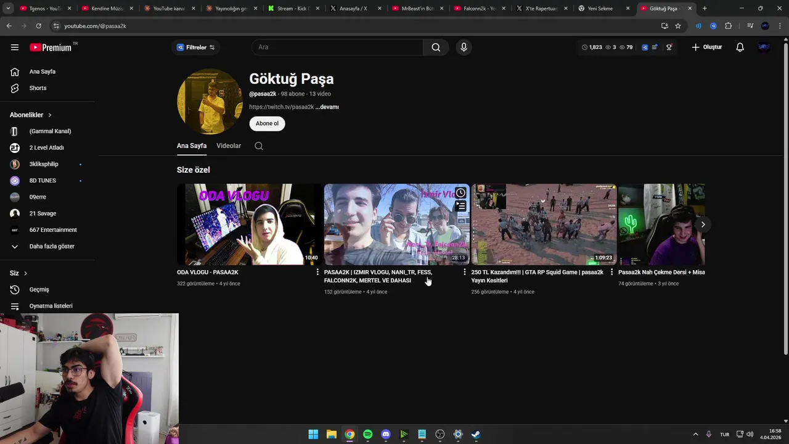This screenshot has height=444, width=789.
Task: Click the magnifier search button
Action: click(x=436, y=47)
